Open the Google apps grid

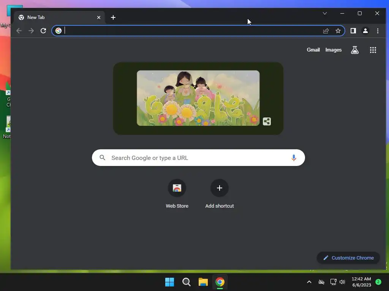(373, 50)
